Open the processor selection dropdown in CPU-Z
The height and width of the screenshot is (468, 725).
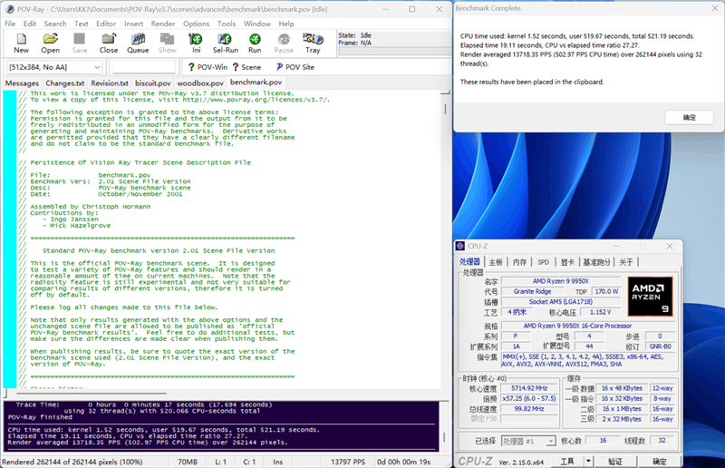(x=528, y=441)
